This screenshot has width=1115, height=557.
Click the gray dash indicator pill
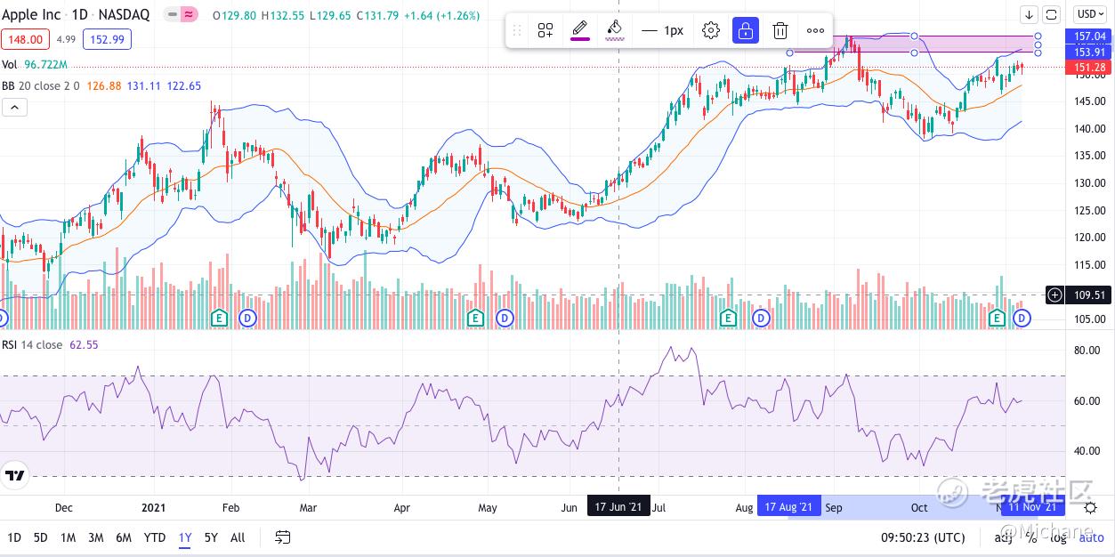coord(174,15)
